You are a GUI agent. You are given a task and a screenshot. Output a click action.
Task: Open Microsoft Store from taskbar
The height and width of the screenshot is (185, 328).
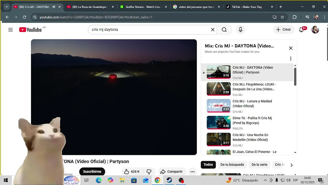134,180
